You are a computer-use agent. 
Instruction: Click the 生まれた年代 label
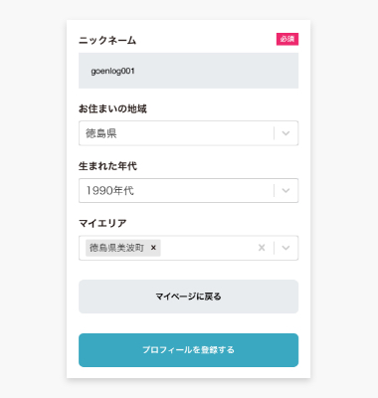(107, 166)
